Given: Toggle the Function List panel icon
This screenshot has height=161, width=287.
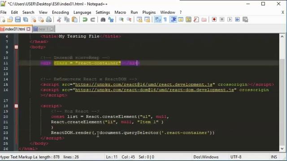Looking at the screenshot, I should pos(196,20).
